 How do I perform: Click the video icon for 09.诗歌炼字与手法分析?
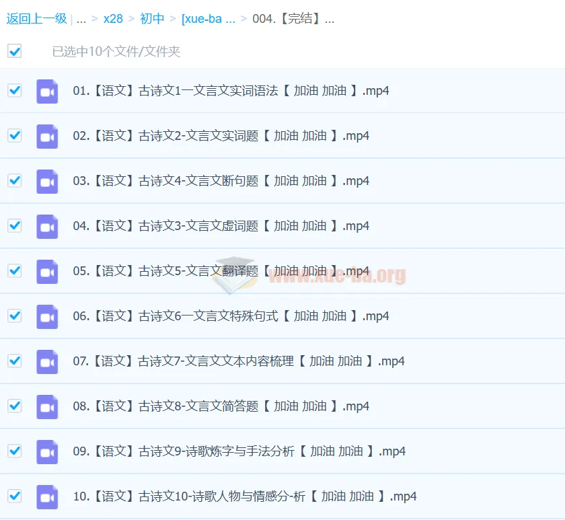(x=47, y=451)
